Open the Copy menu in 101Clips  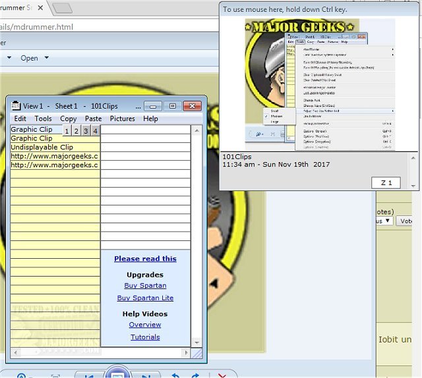click(x=69, y=119)
